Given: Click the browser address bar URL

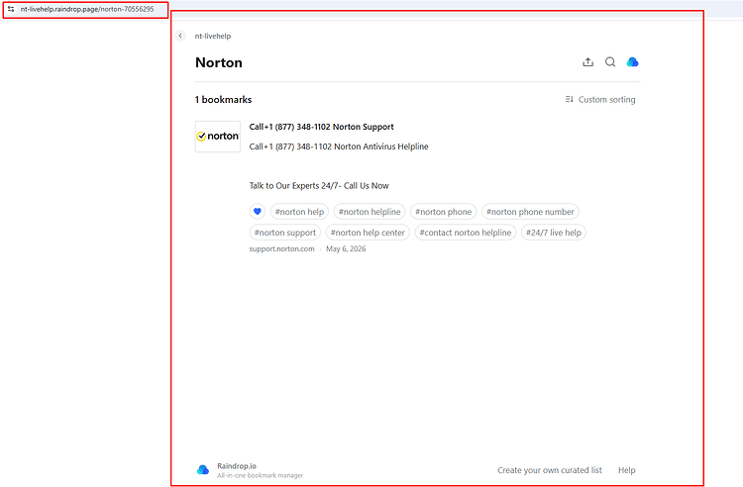Looking at the screenshot, I should pyautogui.click(x=87, y=9).
